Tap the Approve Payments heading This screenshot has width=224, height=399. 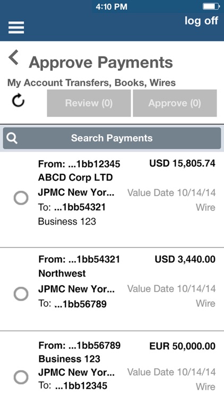point(101,62)
